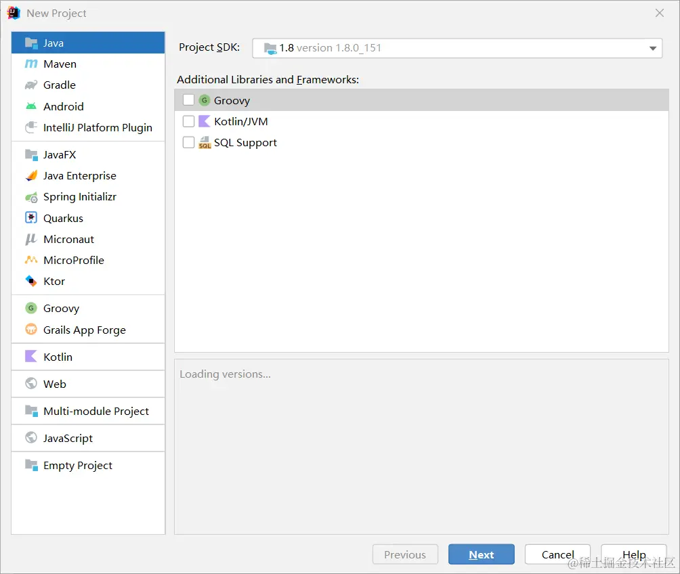Click the Maven 'm' icon
The image size is (680, 574).
pos(31,64)
